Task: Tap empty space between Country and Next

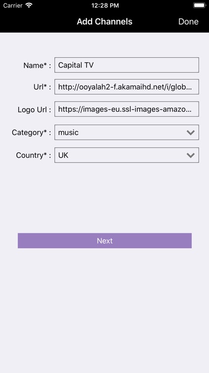Action: pyautogui.click(x=104, y=197)
